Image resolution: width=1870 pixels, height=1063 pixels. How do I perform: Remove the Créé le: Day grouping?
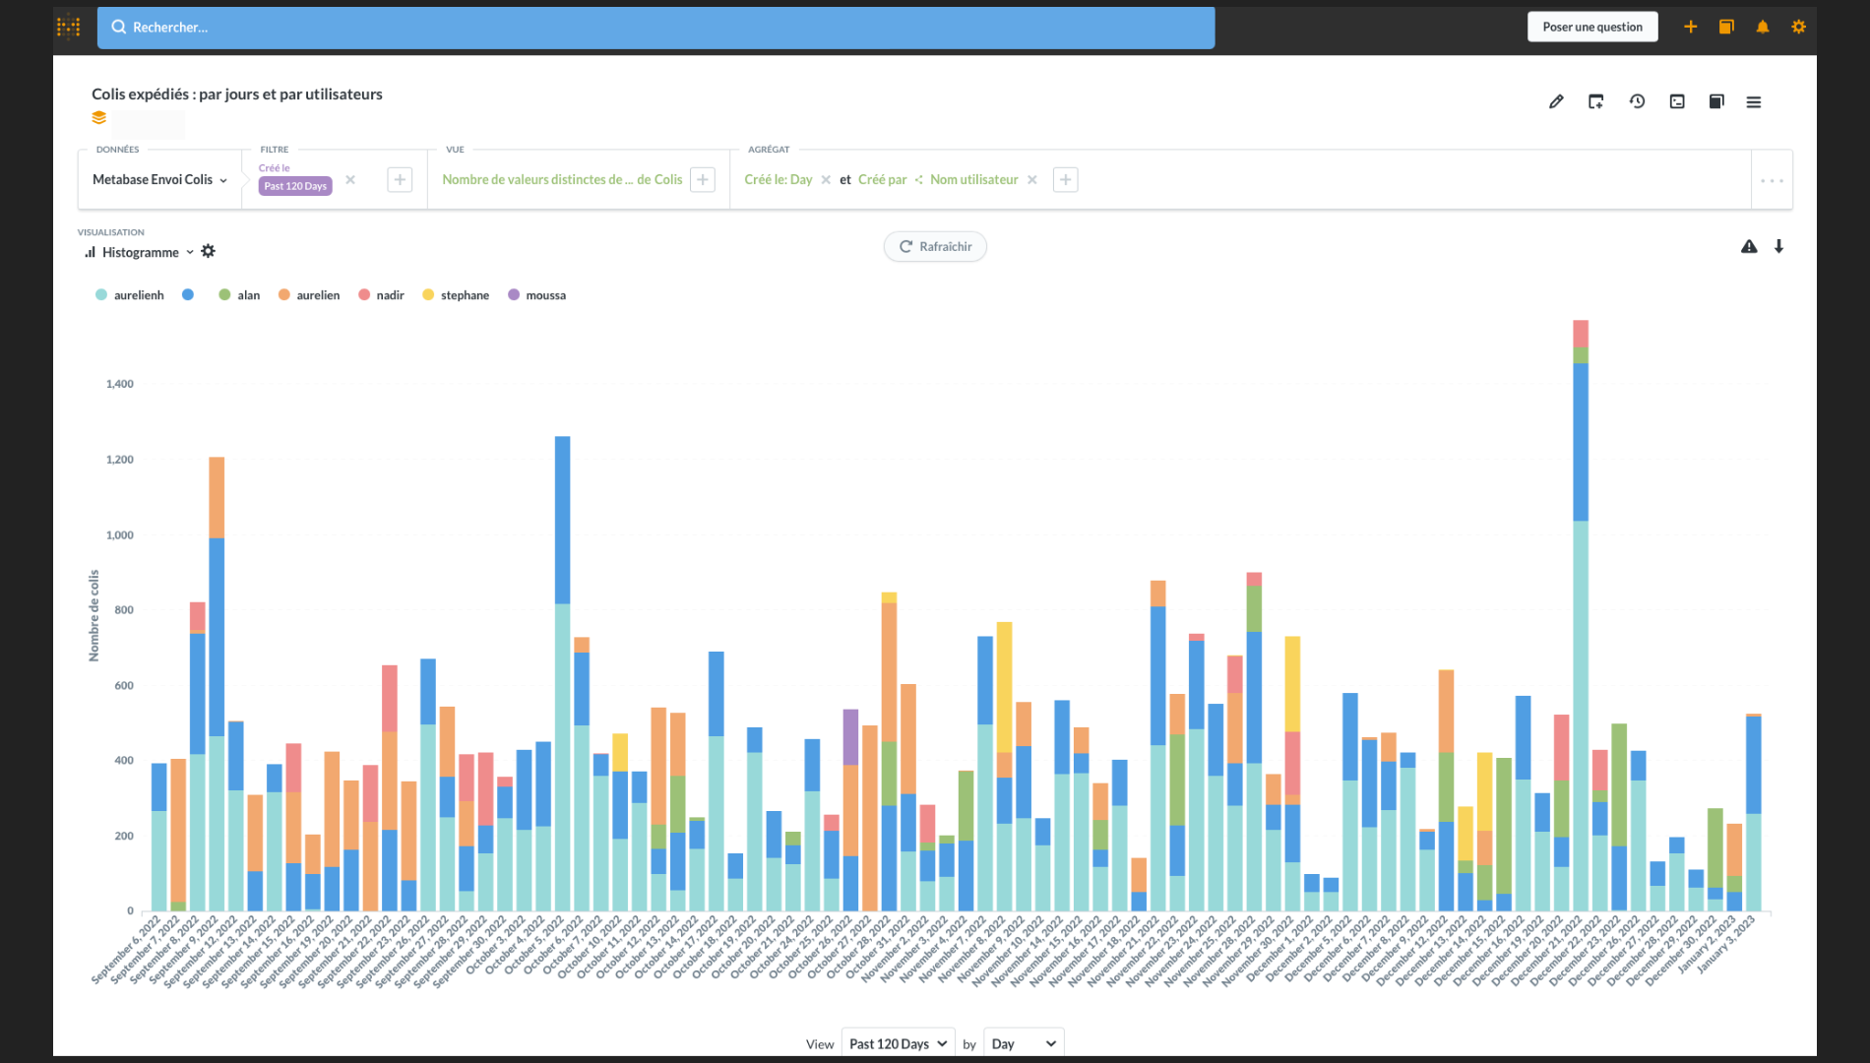tap(826, 179)
